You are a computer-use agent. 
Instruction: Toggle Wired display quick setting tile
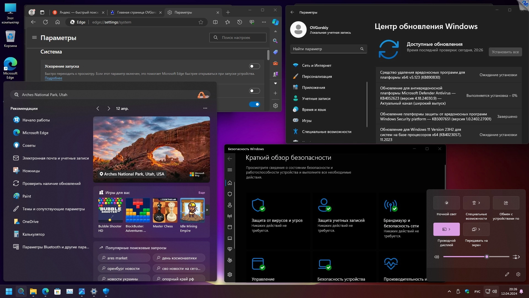pos(446,229)
